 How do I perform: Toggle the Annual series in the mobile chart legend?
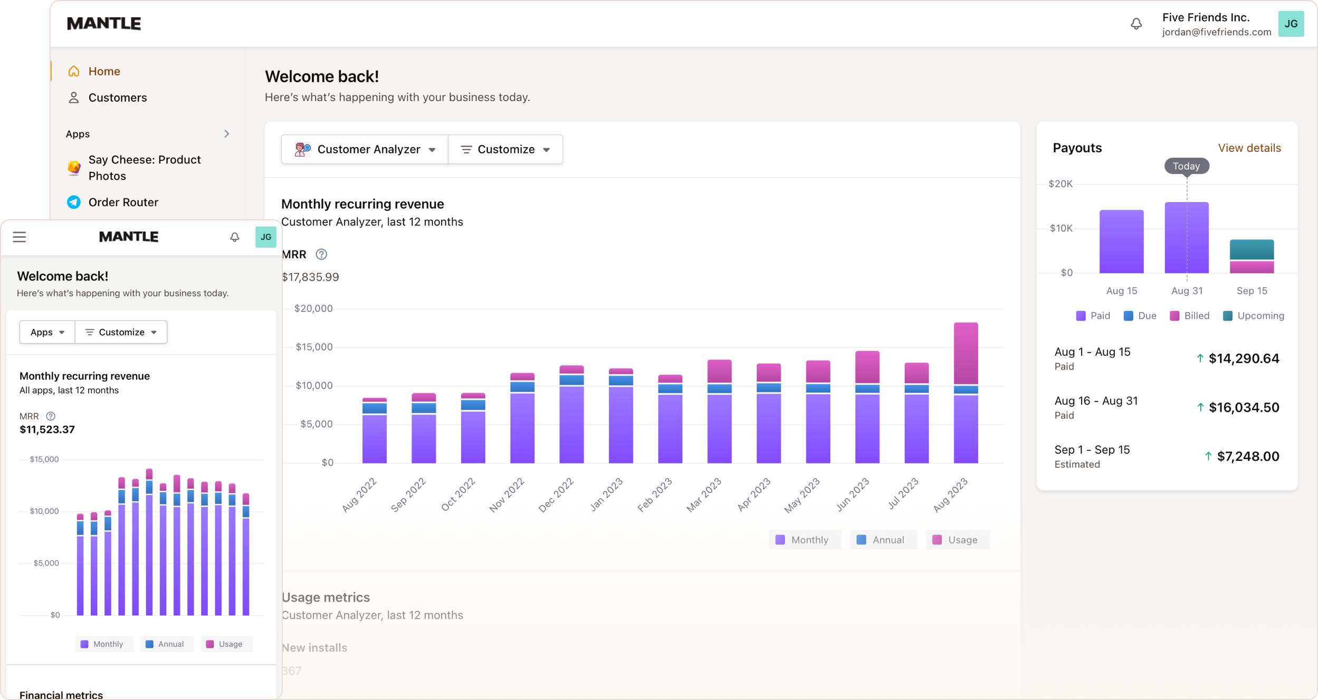click(x=166, y=644)
